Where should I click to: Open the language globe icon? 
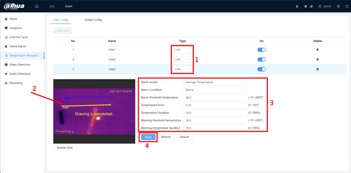click(311, 7)
